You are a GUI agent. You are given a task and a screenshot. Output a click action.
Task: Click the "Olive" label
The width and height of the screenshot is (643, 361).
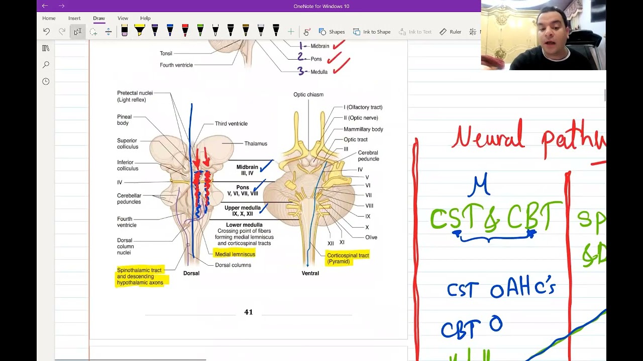371,237
